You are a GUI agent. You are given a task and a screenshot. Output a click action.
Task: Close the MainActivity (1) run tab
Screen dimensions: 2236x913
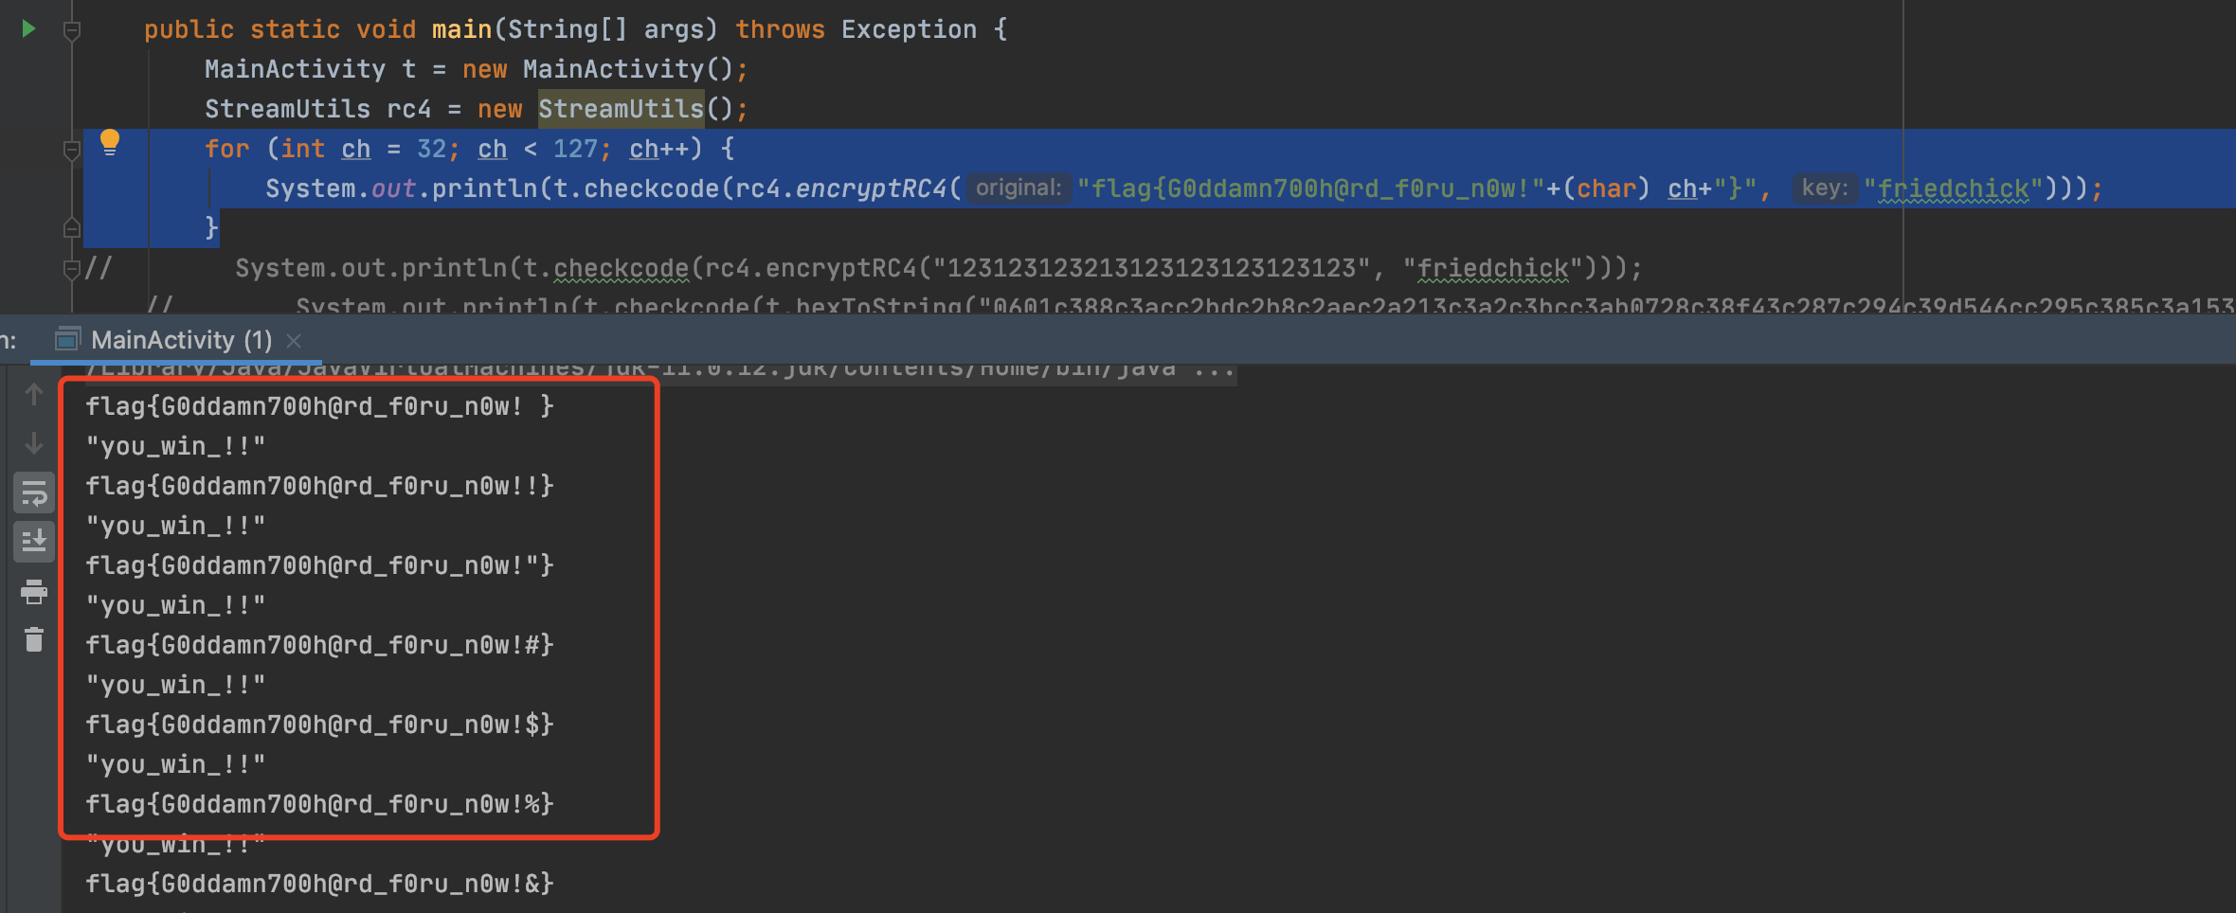(294, 340)
